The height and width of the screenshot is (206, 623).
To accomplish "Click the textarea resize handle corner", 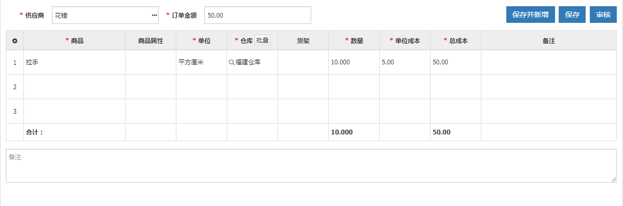I will pos(614,180).
